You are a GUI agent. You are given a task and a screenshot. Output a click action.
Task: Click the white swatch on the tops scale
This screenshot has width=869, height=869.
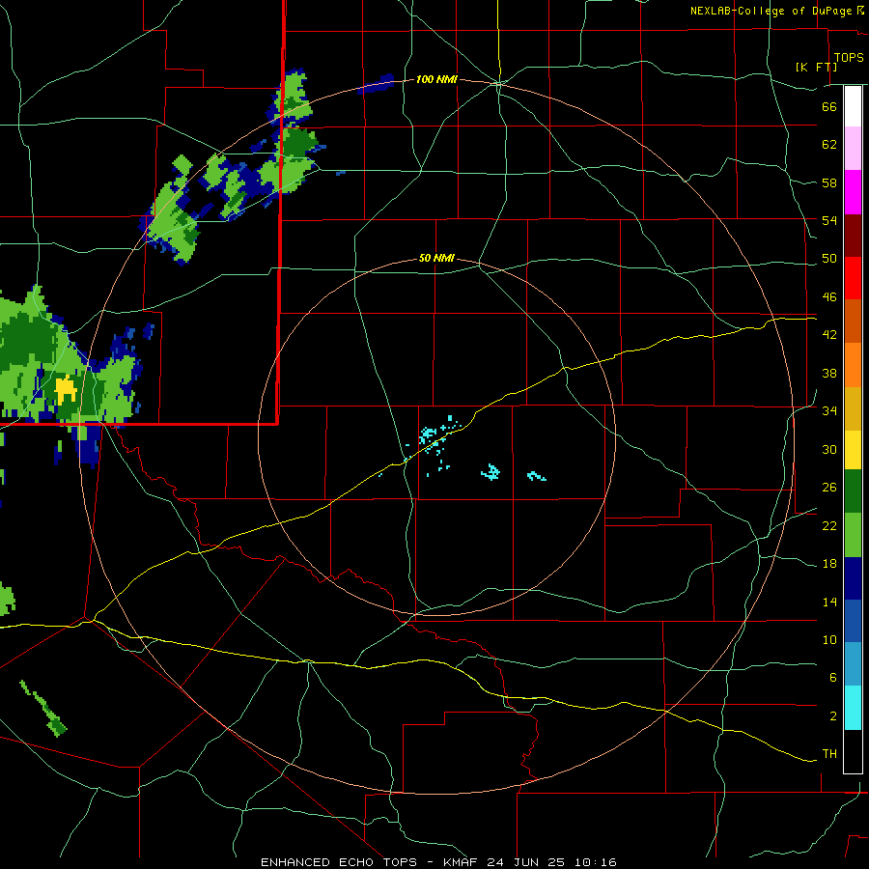853,106
